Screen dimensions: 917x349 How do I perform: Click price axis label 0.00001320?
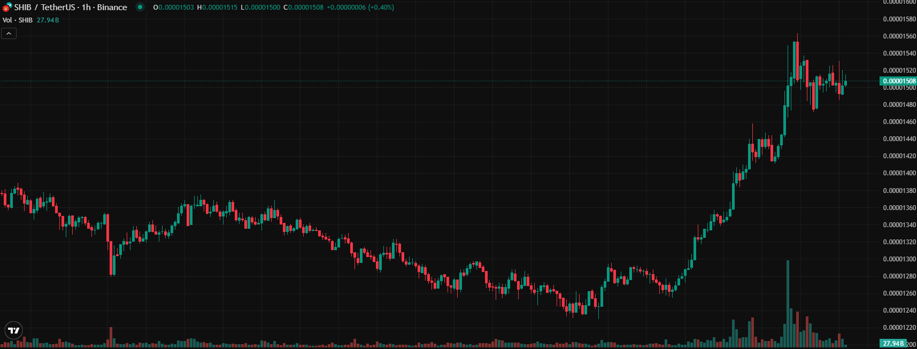tap(899, 242)
